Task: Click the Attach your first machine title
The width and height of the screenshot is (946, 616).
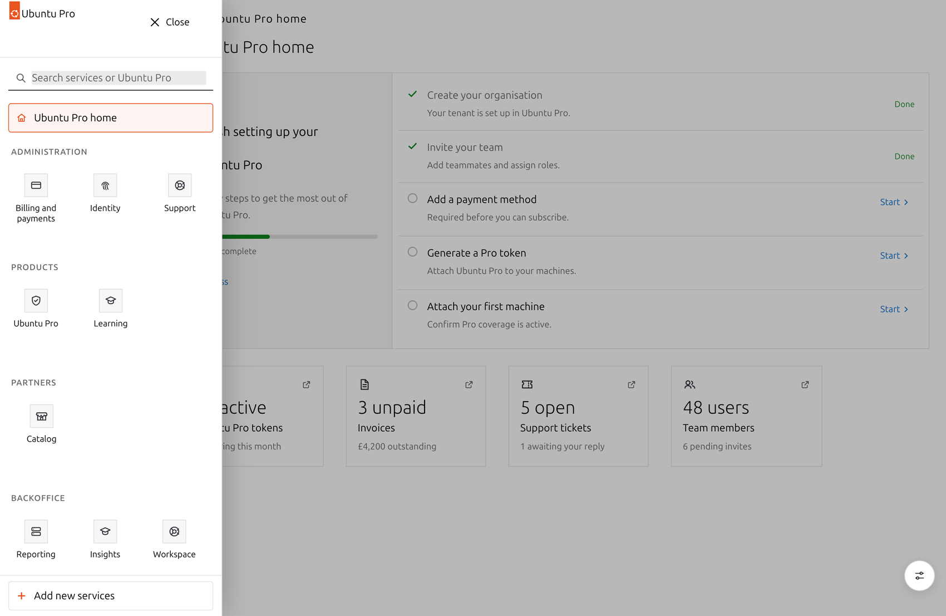Action: tap(486, 306)
